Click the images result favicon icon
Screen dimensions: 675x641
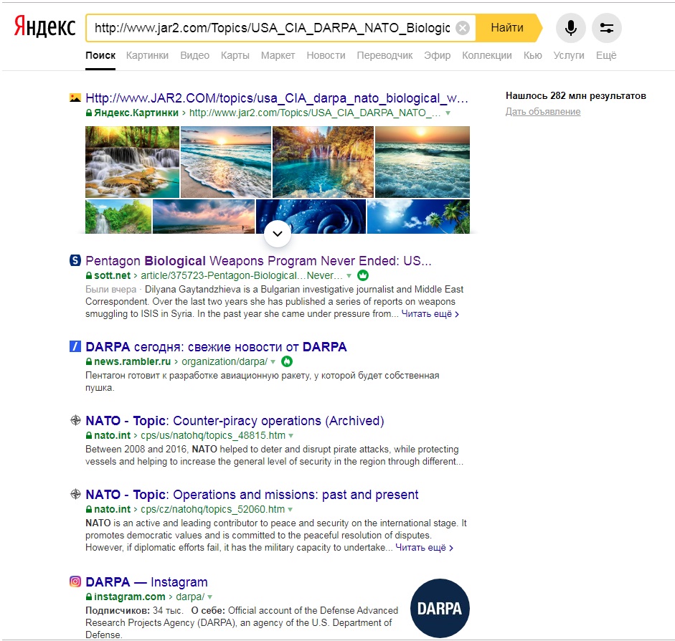point(75,98)
